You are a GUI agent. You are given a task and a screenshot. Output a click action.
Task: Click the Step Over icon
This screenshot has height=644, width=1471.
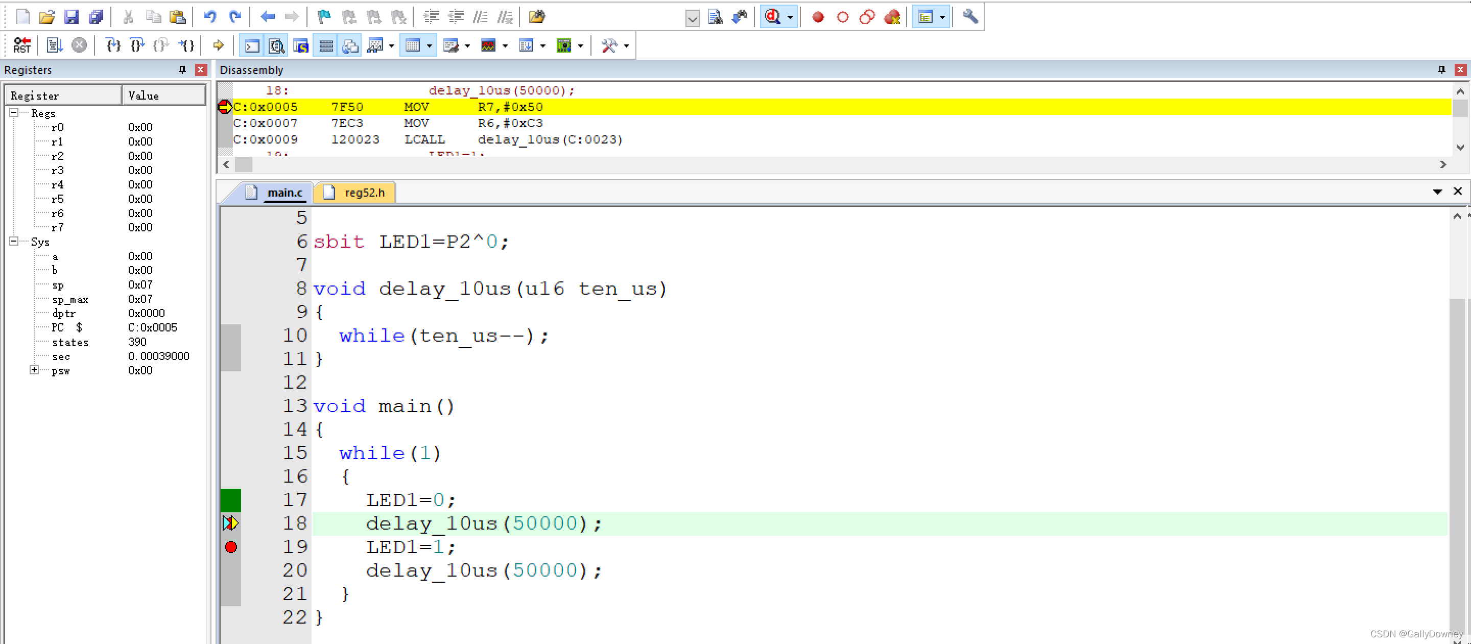coord(137,45)
